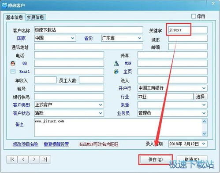Switch to 扩展信息 tab

pyautogui.click(x=36, y=18)
